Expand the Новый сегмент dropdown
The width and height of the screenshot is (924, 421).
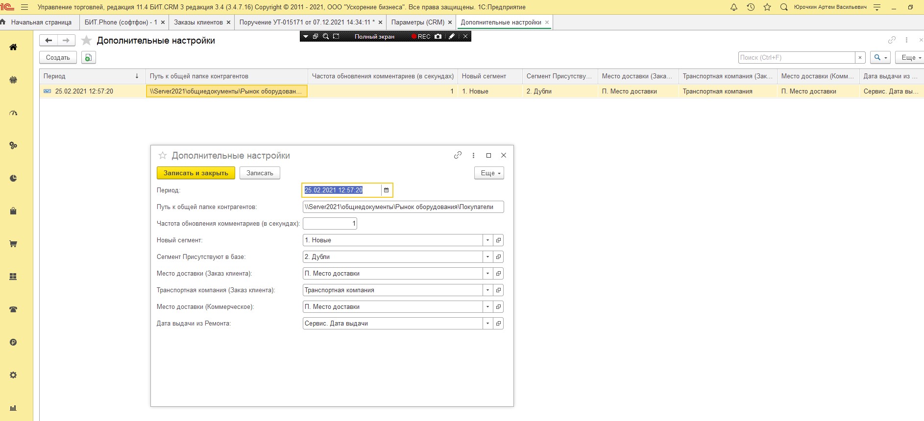[x=487, y=240]
